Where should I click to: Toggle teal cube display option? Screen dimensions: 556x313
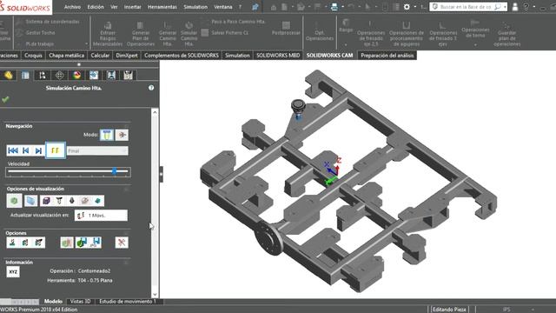pyautogui.click(x=98, y=201)
